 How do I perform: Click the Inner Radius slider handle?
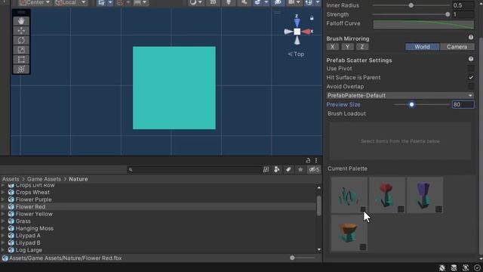pos(411,5)
